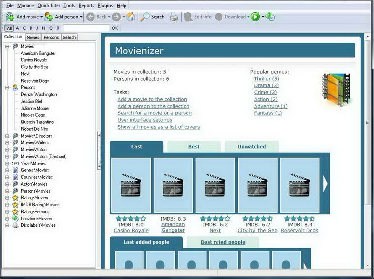The width and height of the screenshot is (374, 279).
Task: Open the File menu
Action: 10,6
